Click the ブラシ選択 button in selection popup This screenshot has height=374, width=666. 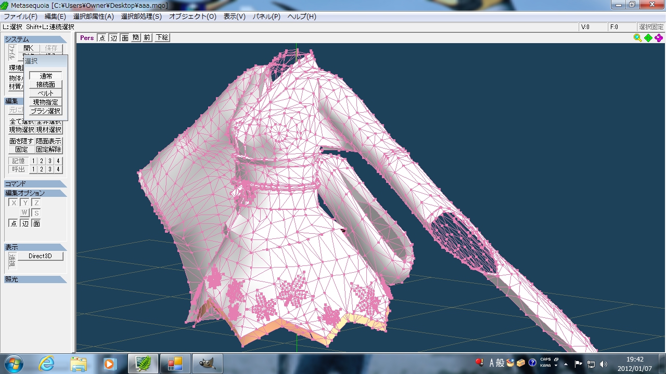pyautogui.click(x=45, y=111)
